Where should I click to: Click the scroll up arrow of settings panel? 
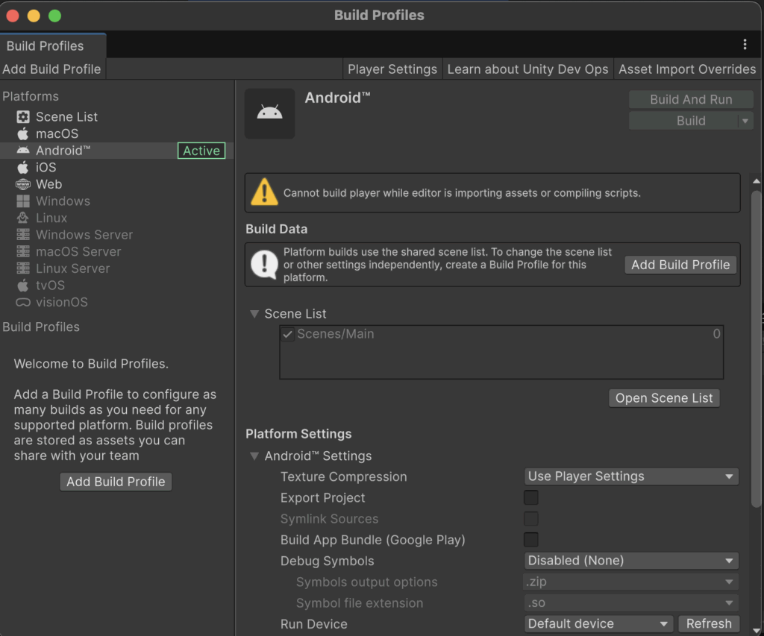tap(757, 181)
